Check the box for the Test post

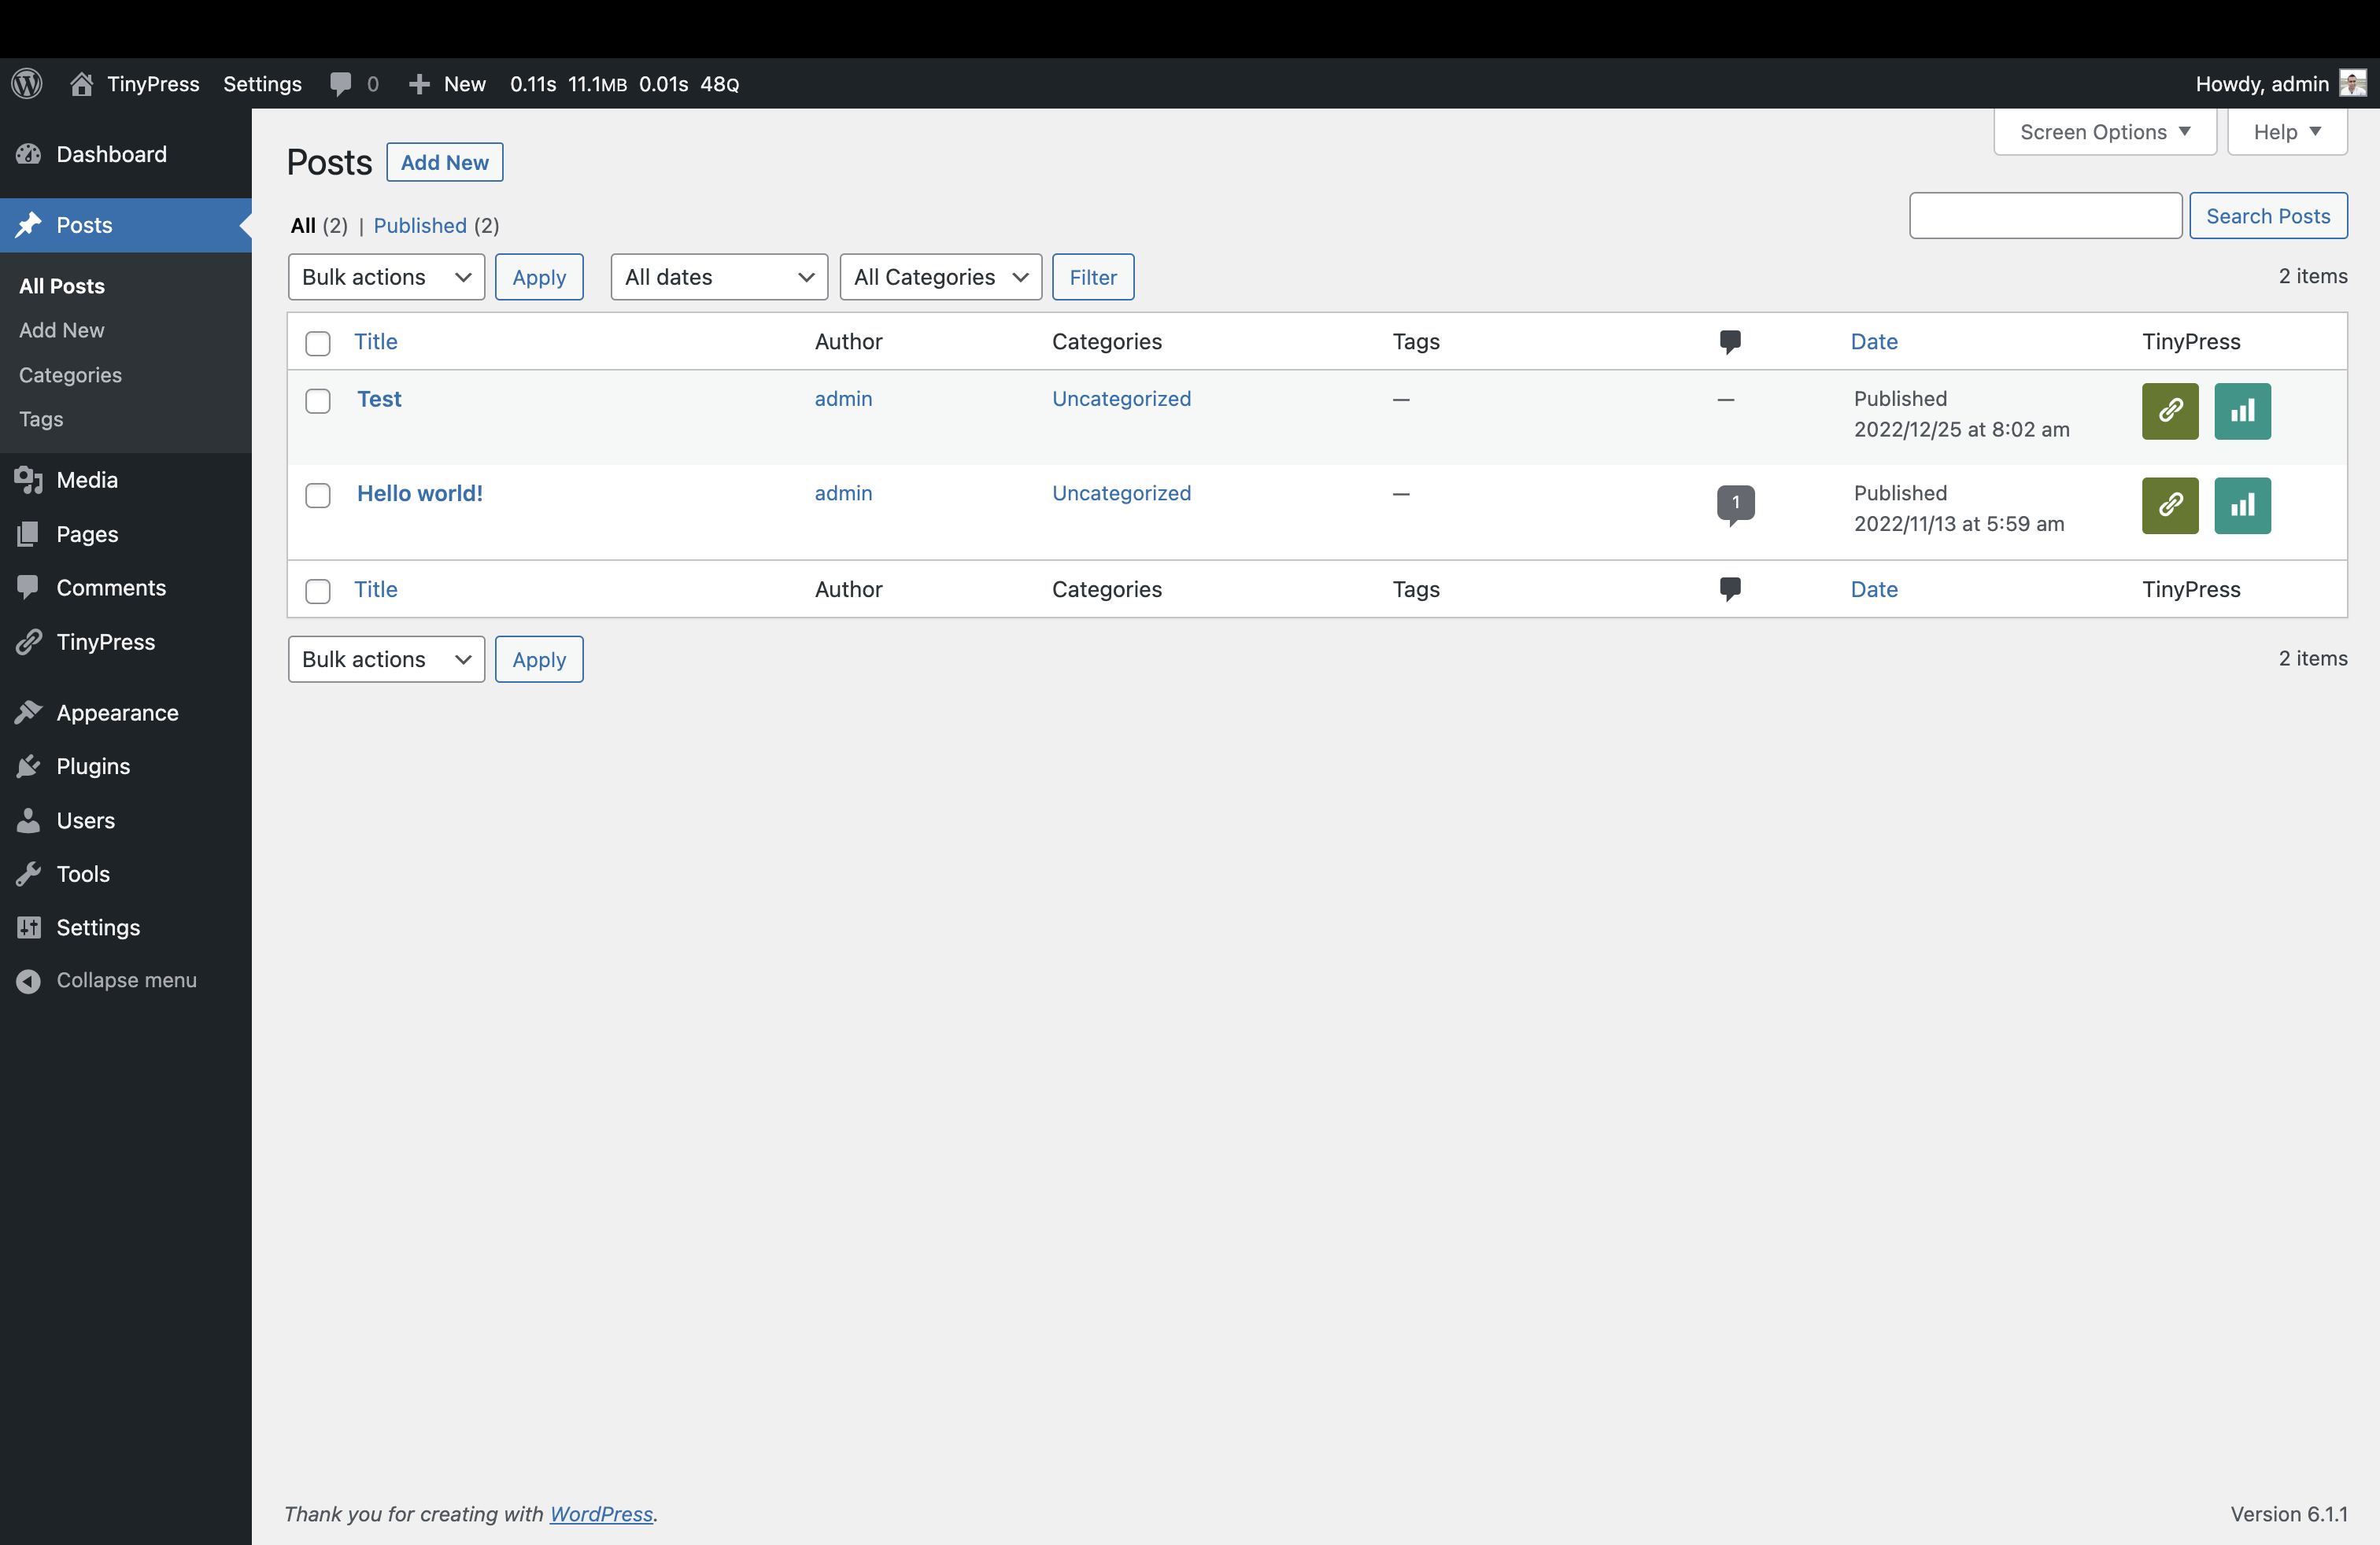coord(318,400)
